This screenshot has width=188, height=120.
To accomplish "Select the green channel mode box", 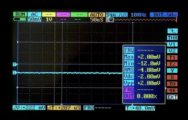I will (79, 14).
